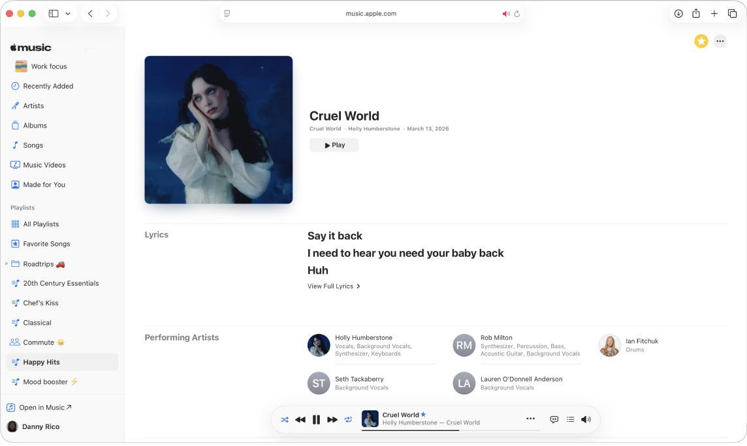Open the Chef's Kiss playlist
747x446 pixels.
[63, 303]
